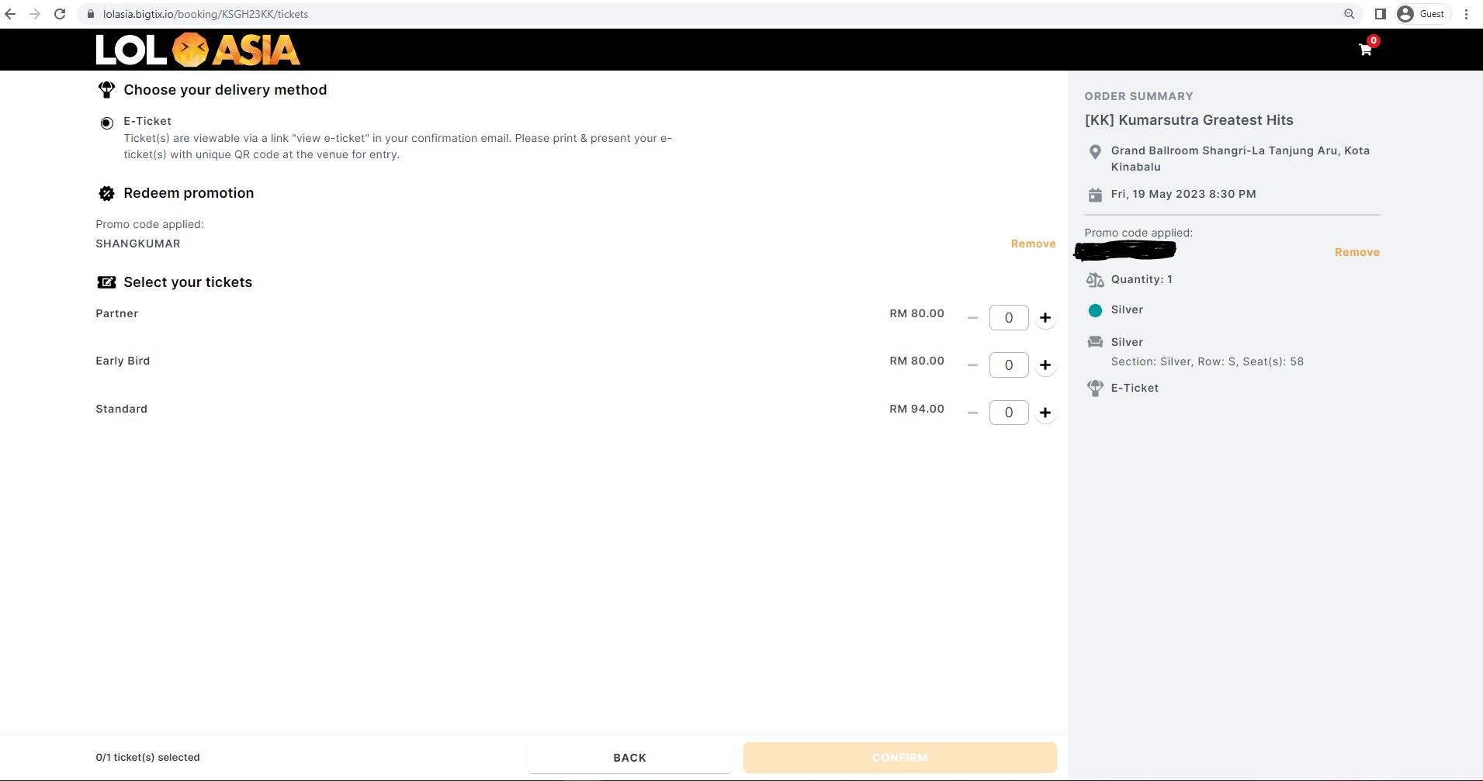Decrease Early Bird ticket quantity
The height and width of the screenshot is (781, 1483).
(x=972, y=365)
